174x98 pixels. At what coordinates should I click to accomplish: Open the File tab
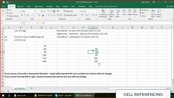[4, 7]
